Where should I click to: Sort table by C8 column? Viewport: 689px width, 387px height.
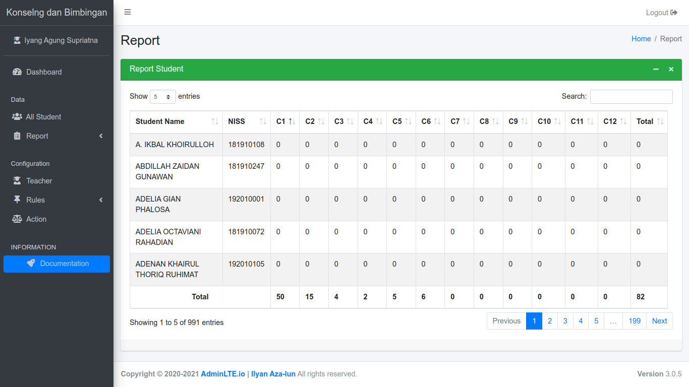(x=489, y=122)
